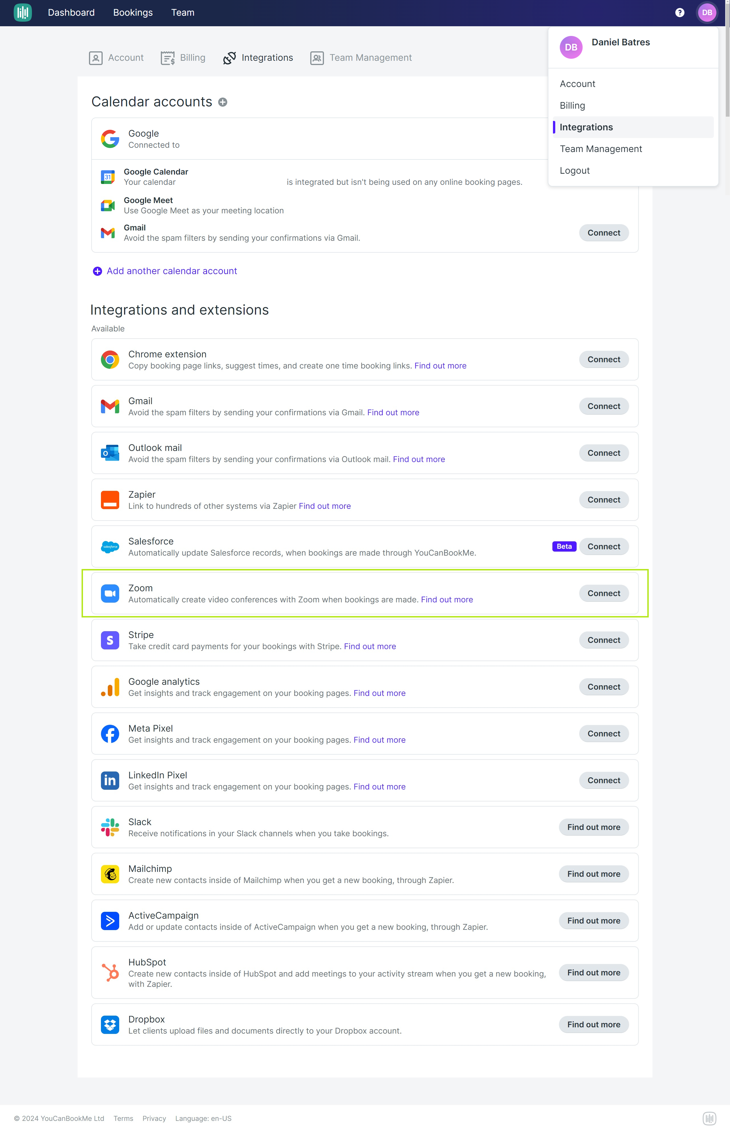Open Find out more for Slack

pyautogui.click(x=593, y=827)
